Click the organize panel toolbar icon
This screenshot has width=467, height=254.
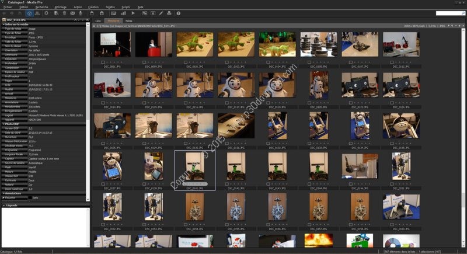(37, 13)
